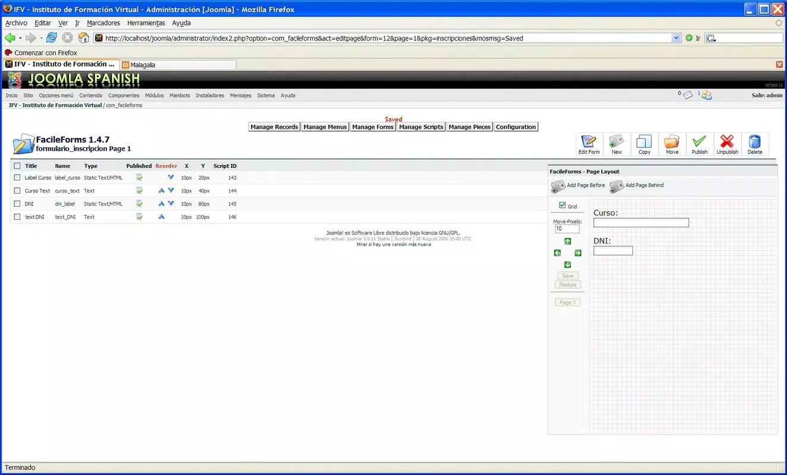Check the DNI row checkbox
Screen dimensions: 787x475
click(17, 204)
